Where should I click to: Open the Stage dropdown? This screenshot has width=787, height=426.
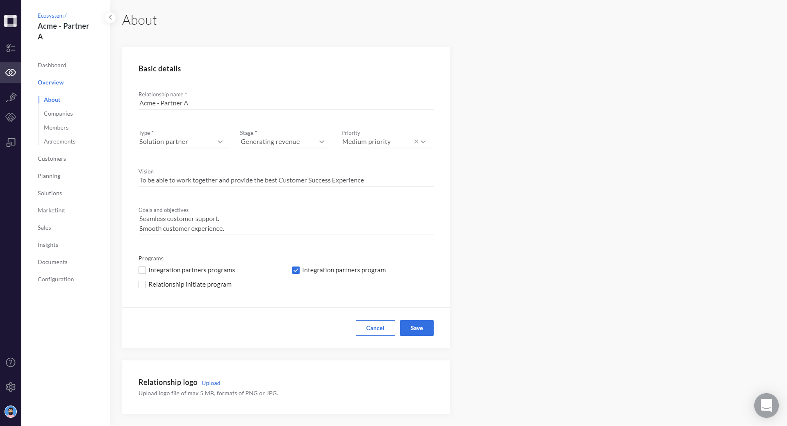[x=284, y=142]
